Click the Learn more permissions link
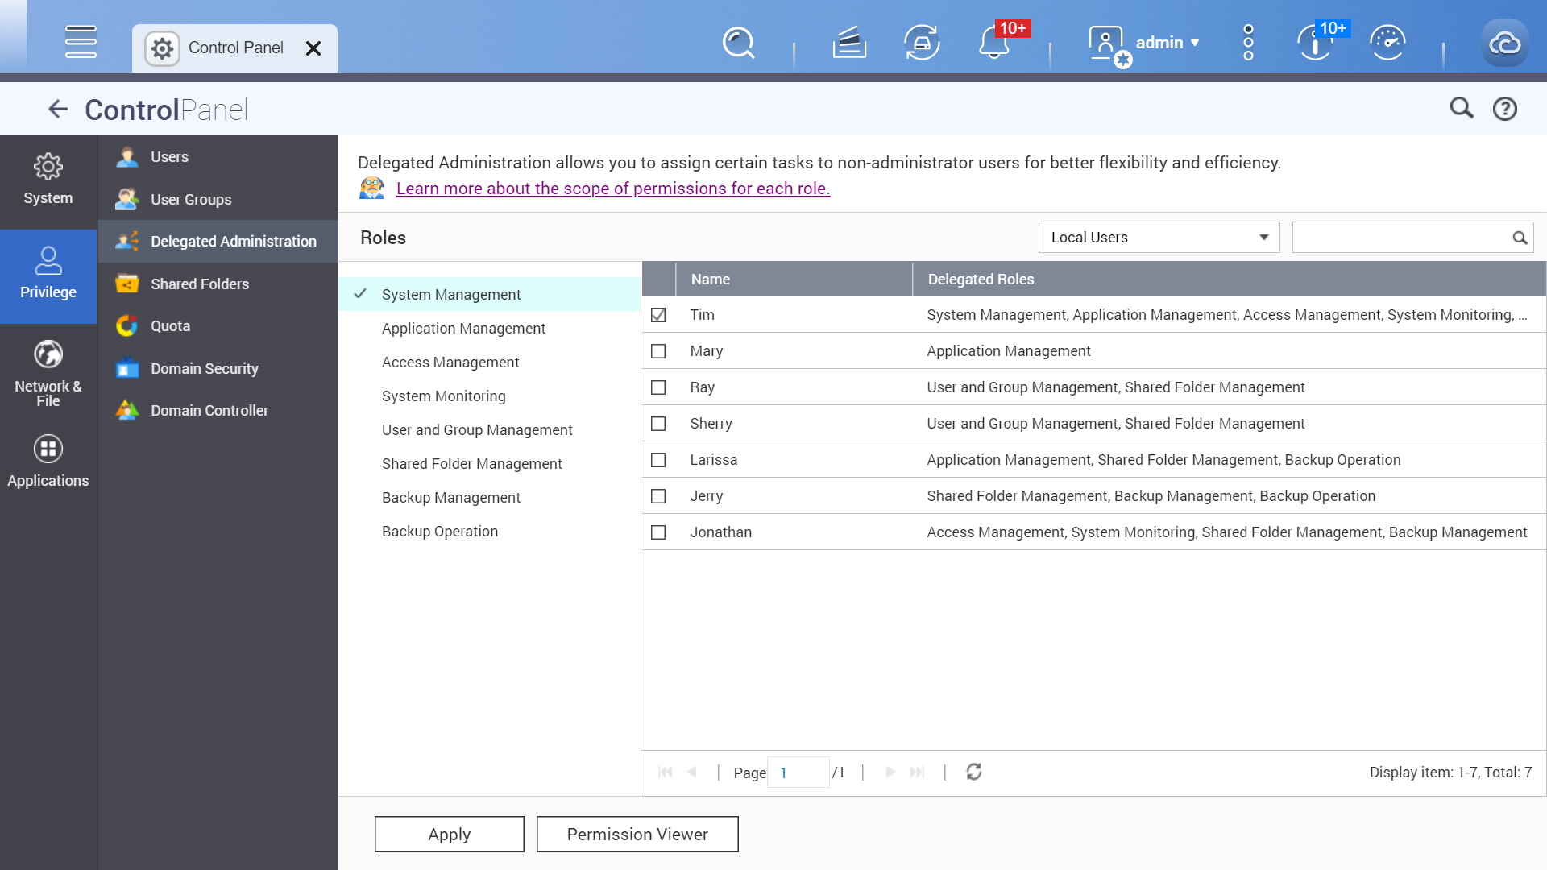The height and width of the screenshot is (870, 1547). tap(613, 188)
